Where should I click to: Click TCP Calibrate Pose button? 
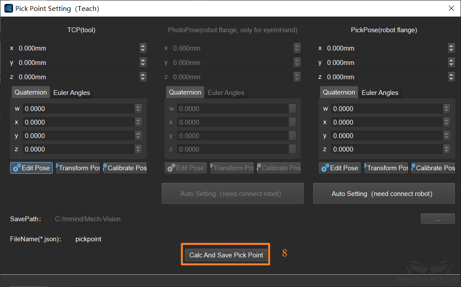[125, 168]
